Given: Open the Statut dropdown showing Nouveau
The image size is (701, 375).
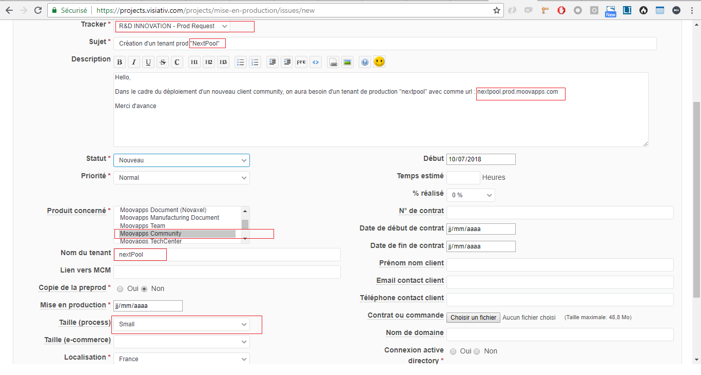Looking at the screenshot, I should (x=182, y=160).
